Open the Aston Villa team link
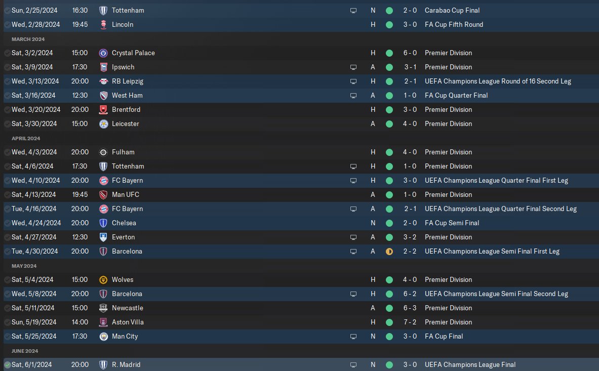This screenshot has height=371, width=599. click(x=128, y=322)
